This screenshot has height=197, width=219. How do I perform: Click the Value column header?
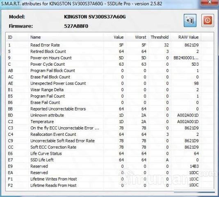coord(115,37)
